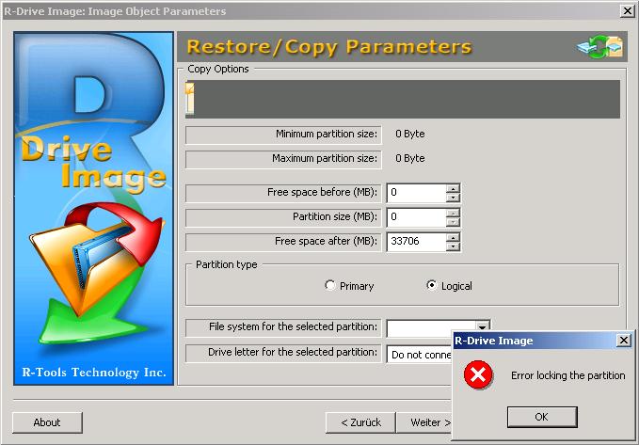Image resolution: width=639 pixels, height=445 pixels.
Task: Open the file system dropdown
Action: (x=483, y=327)
